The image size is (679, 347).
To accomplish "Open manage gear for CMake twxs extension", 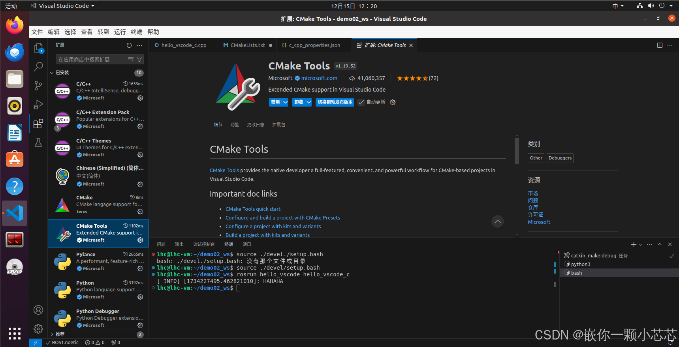I will pyautogui.click(x=140, y=212).
